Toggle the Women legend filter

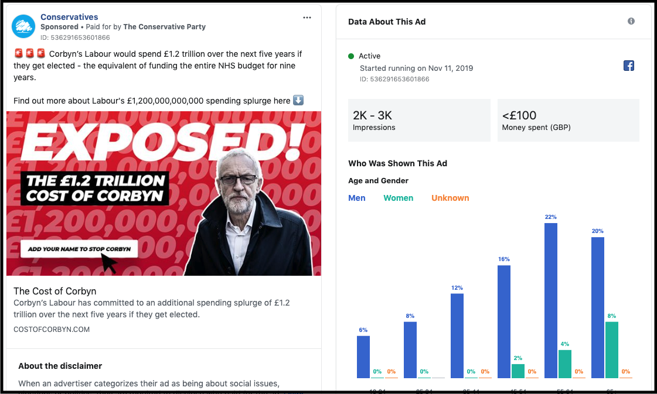(x=399, y=198)
